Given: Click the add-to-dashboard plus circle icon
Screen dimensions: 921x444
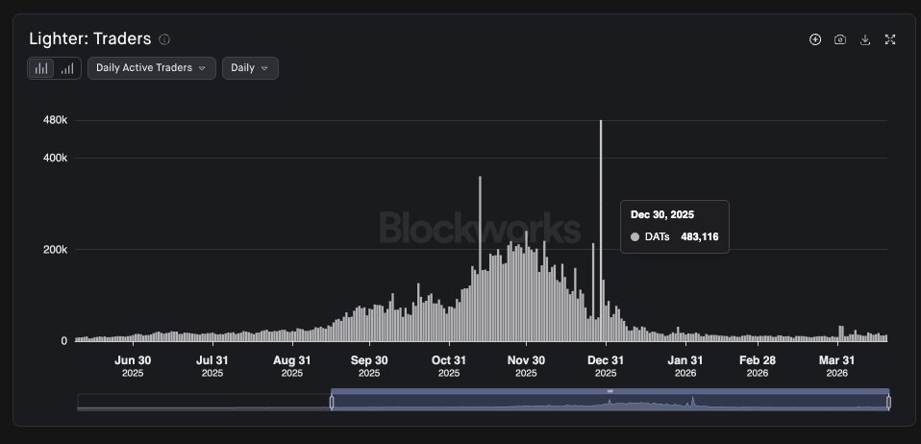Looking at the screenshot, I should (815, 39).
